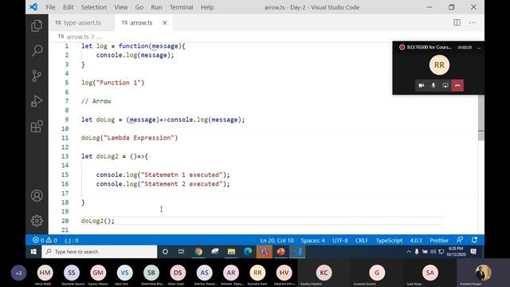
Task: Open the Edit menu
Action: click(x=69, y=7)
